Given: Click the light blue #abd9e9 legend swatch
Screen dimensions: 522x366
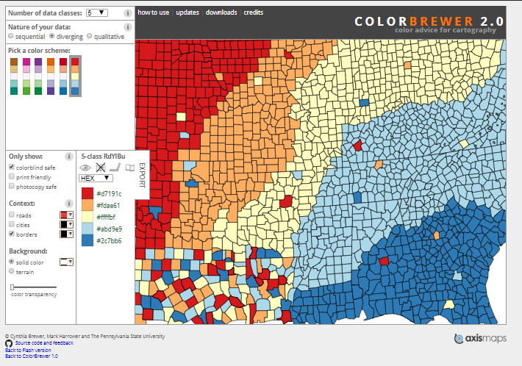Looking at the screenshot, I should click(x=87, y=229).
